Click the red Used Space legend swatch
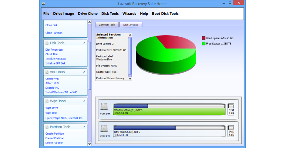Viewport: 285px width, 148px height. point(204,38)
